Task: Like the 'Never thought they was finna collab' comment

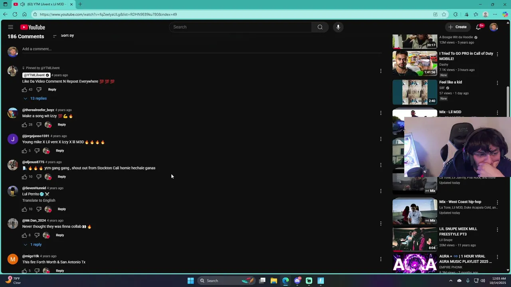Action: coord(25,235)
